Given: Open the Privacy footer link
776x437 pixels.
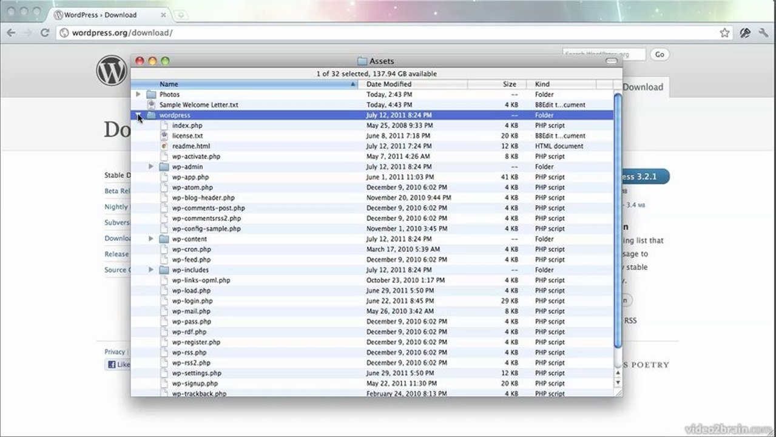Looking at the screenshot, I should pos(115,352).
